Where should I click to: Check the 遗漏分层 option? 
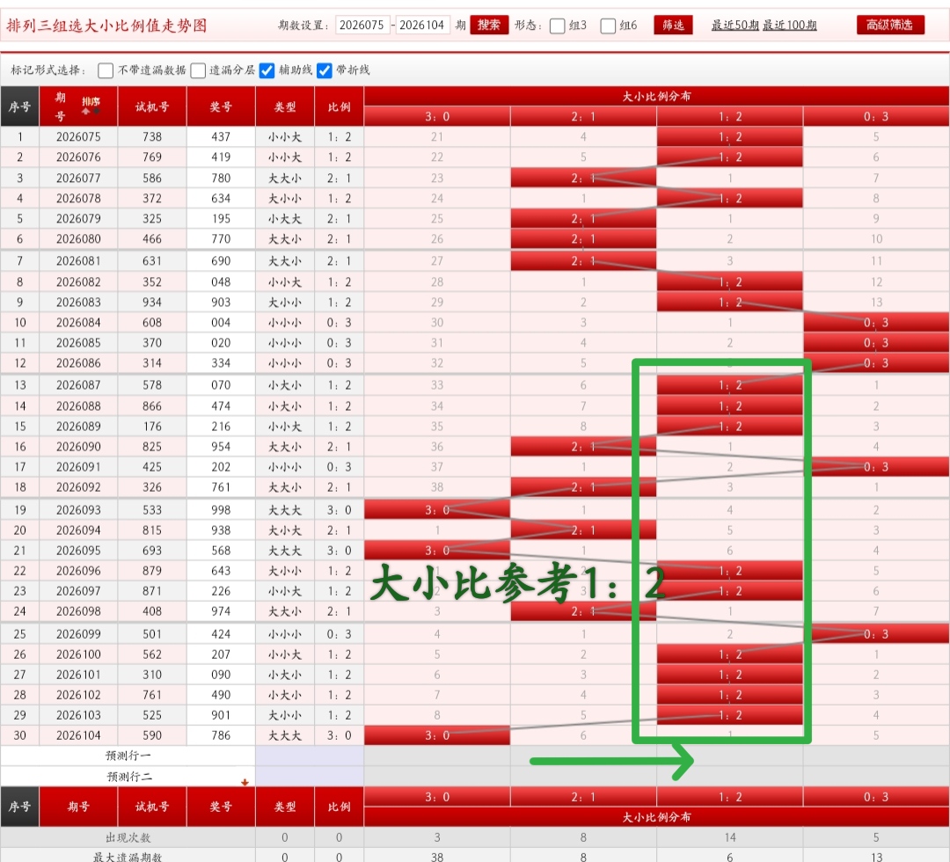(x=198, y=70)
